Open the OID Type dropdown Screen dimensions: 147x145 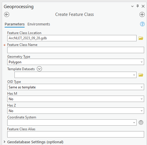76,87
